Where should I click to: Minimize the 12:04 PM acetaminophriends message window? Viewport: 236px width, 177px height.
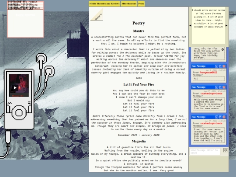(216, 87)
